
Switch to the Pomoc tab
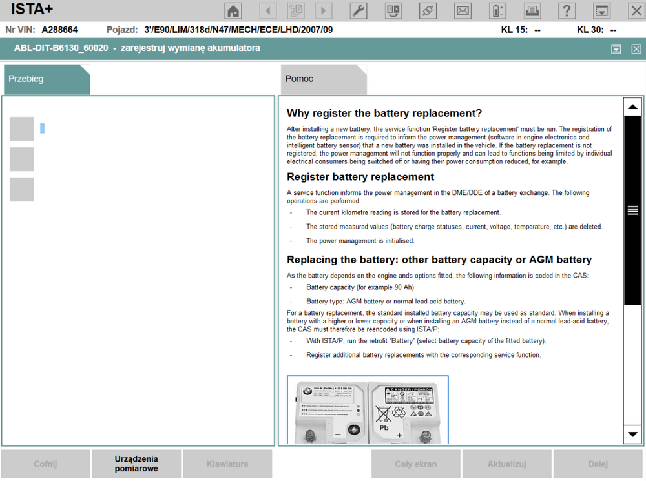pos(324,79)
